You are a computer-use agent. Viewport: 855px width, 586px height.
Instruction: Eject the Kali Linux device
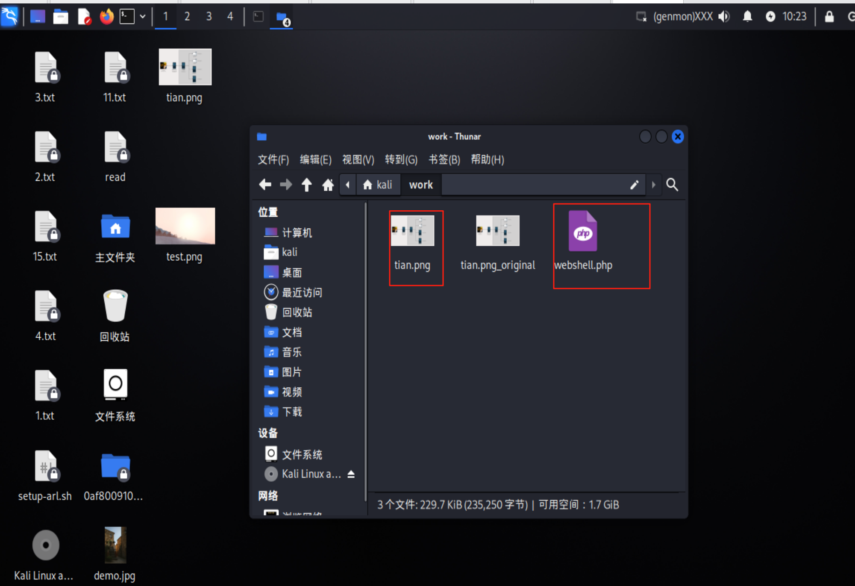coord(351,474)
